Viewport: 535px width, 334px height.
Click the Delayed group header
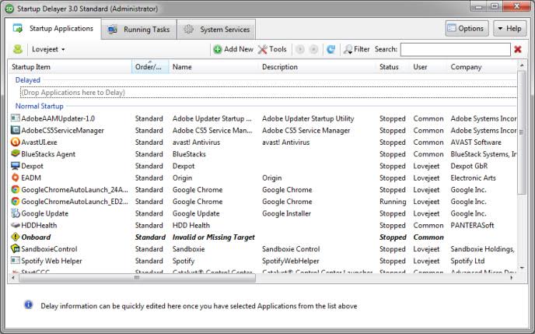coord(28,80)
